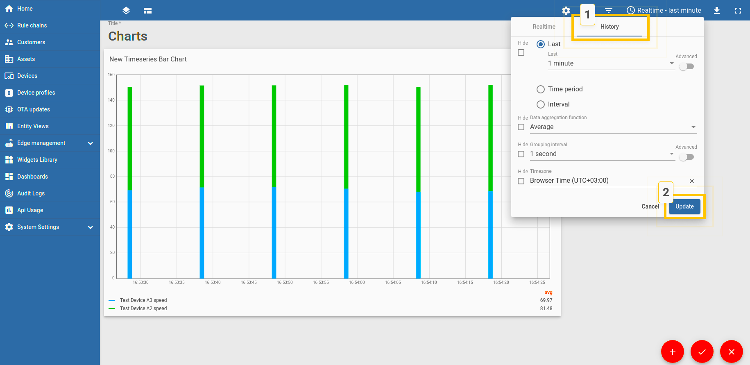Toggle fullscreen mode icon
This screenshot has height=365, width=750.
coord(738,11)
